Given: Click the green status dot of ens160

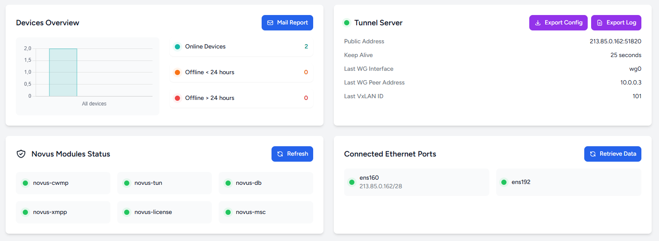Looking at the screenshot, I should [352, 182].
